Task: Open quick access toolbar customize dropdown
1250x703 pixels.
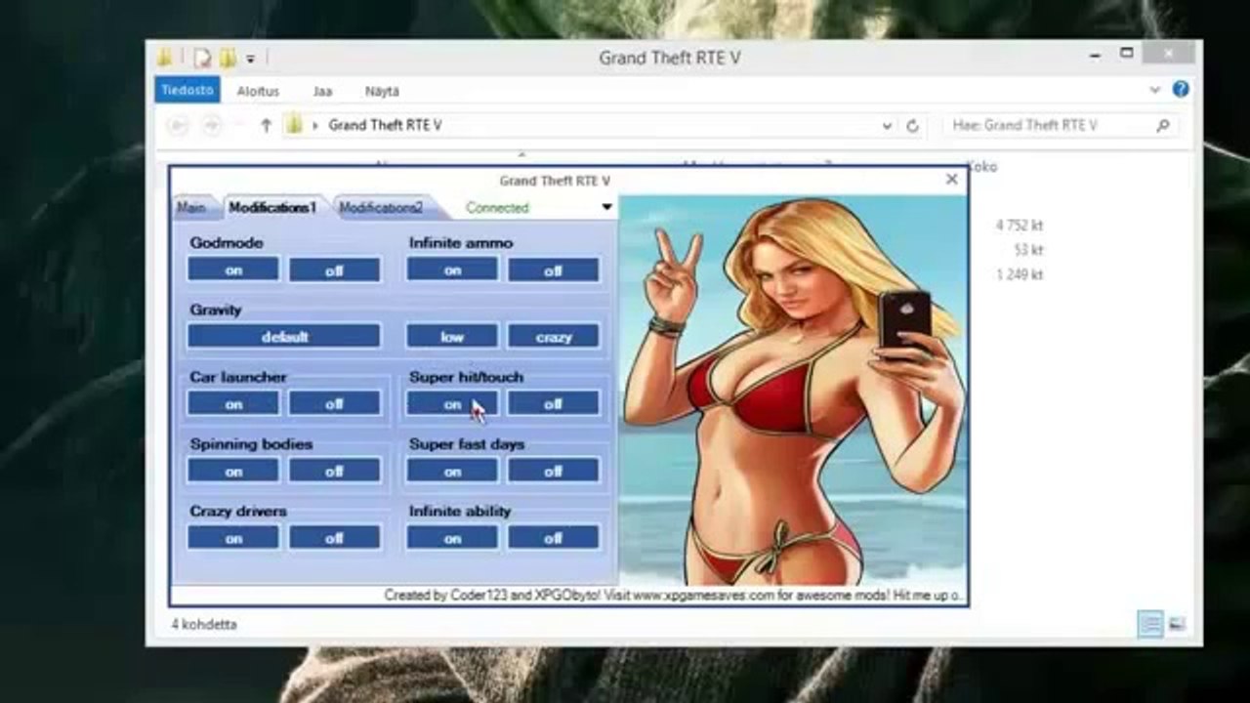Action: [250, 59]
